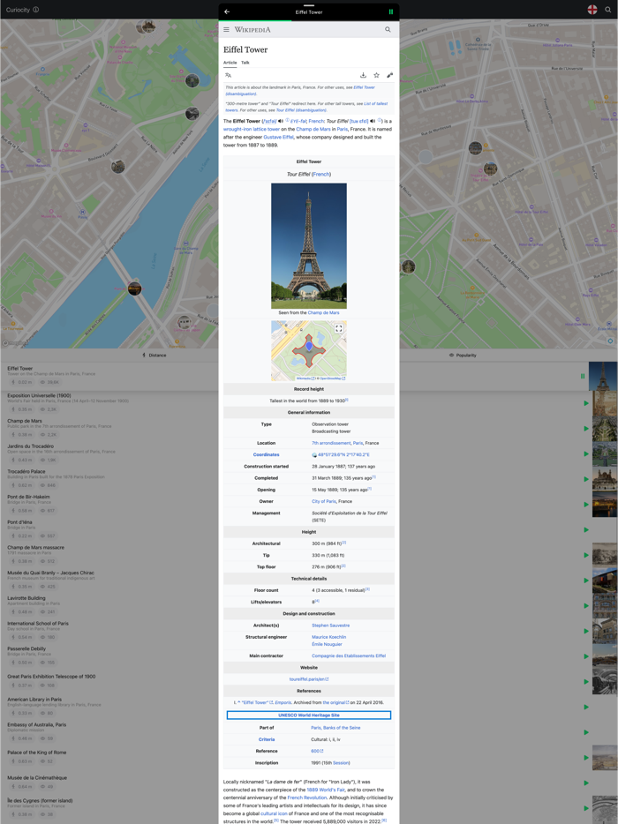The width and height of the screenshot is (618, 824).
Task: Pause narration in the Eiffel Tower header
Action: point(391,11)
